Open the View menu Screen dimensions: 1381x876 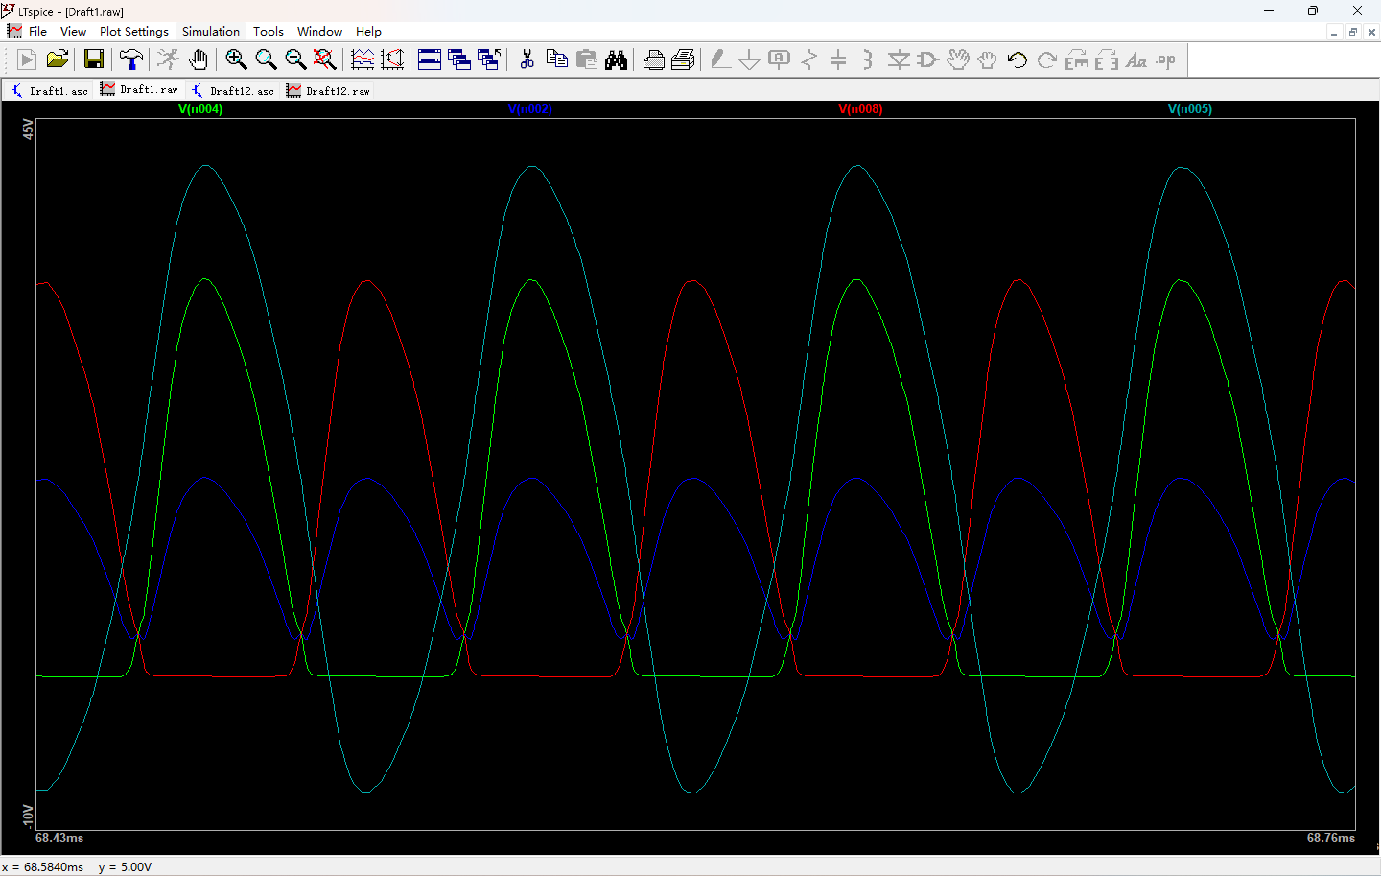coord(73,32)
